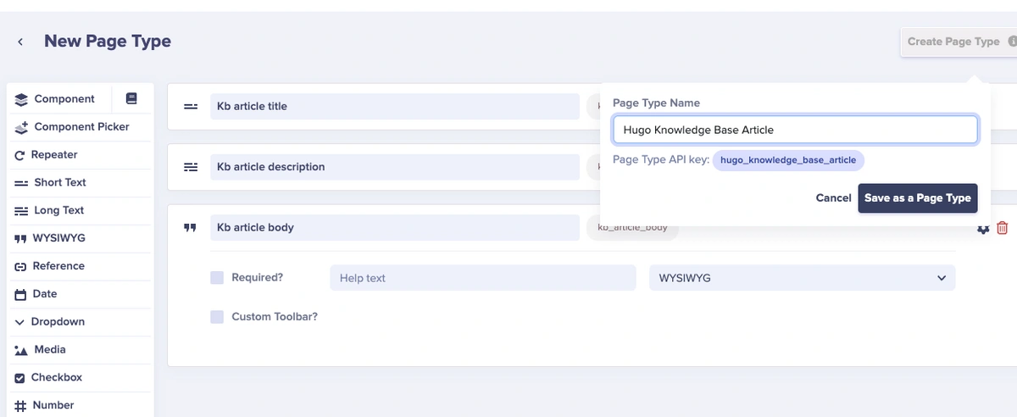The height and width of the screenshot is (417, 1017).
Task: Cancel the page type save popup
Action: pyautogui.click(x=834, y=198)
